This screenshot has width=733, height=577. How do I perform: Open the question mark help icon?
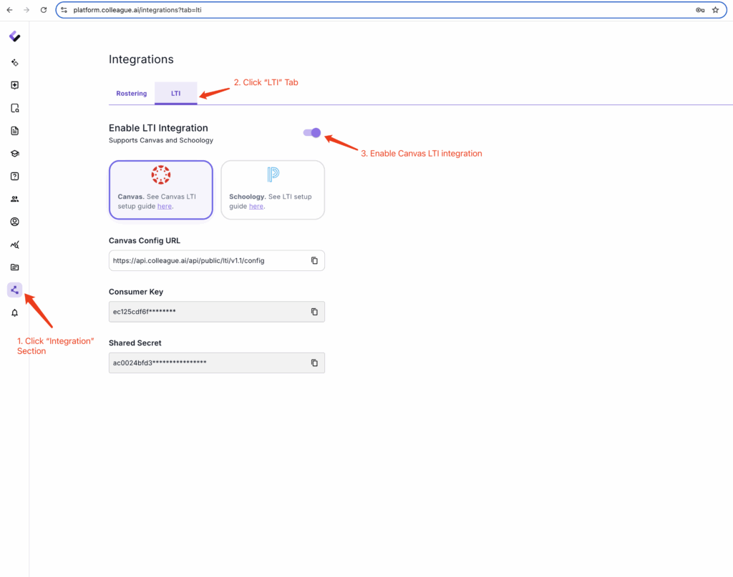pos(14,176)
